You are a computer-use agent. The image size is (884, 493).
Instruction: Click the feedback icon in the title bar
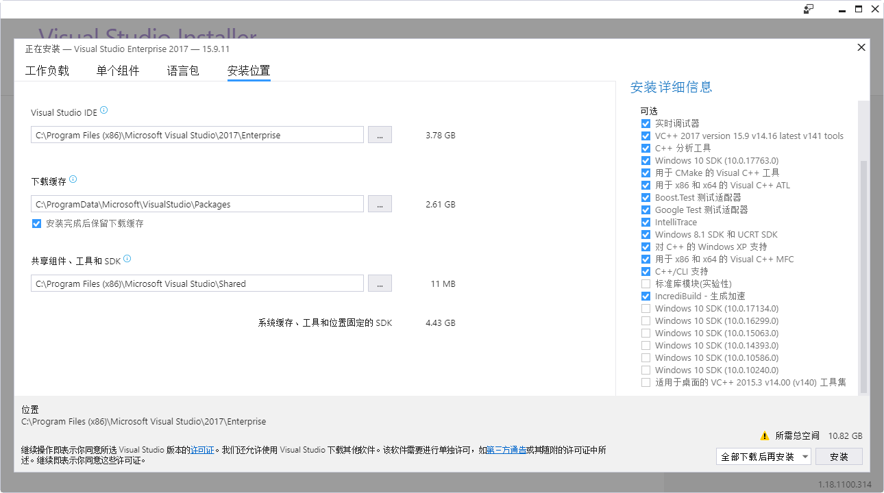coord(809,9)
